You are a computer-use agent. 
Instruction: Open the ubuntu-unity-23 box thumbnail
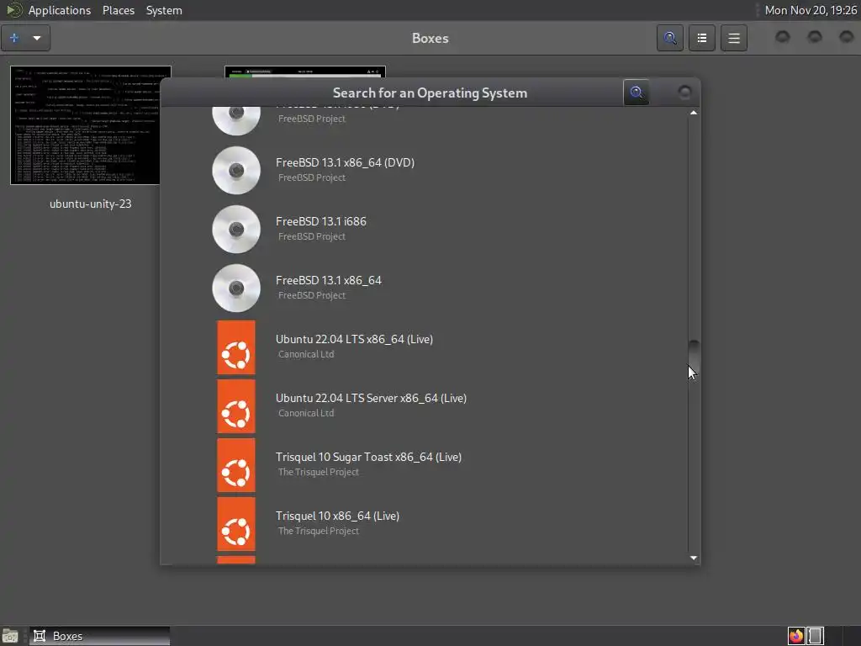point(91,125)
